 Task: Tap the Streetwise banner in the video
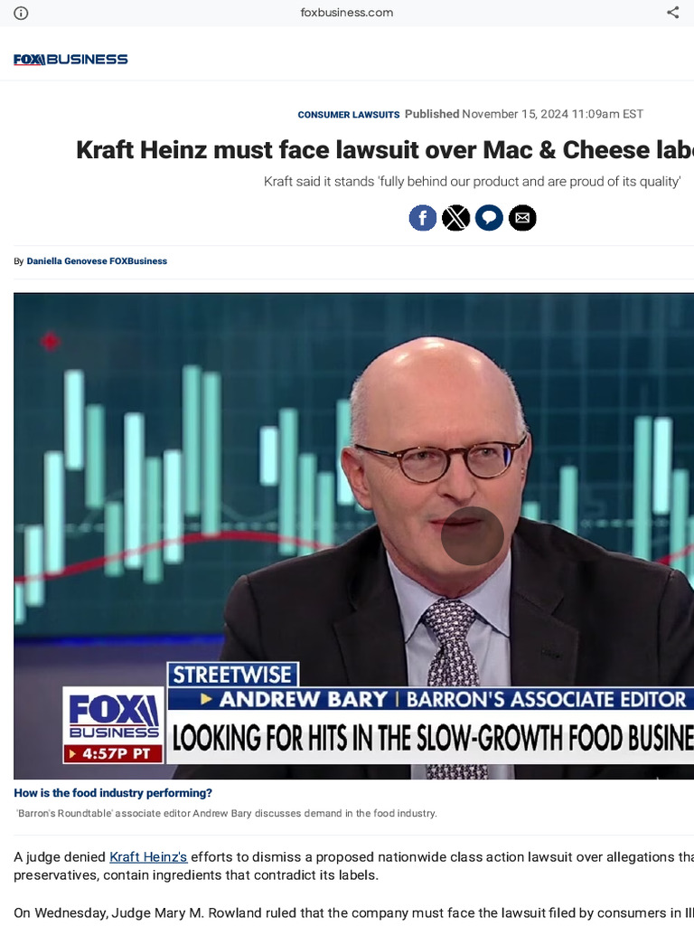click(x=233, y=675)
